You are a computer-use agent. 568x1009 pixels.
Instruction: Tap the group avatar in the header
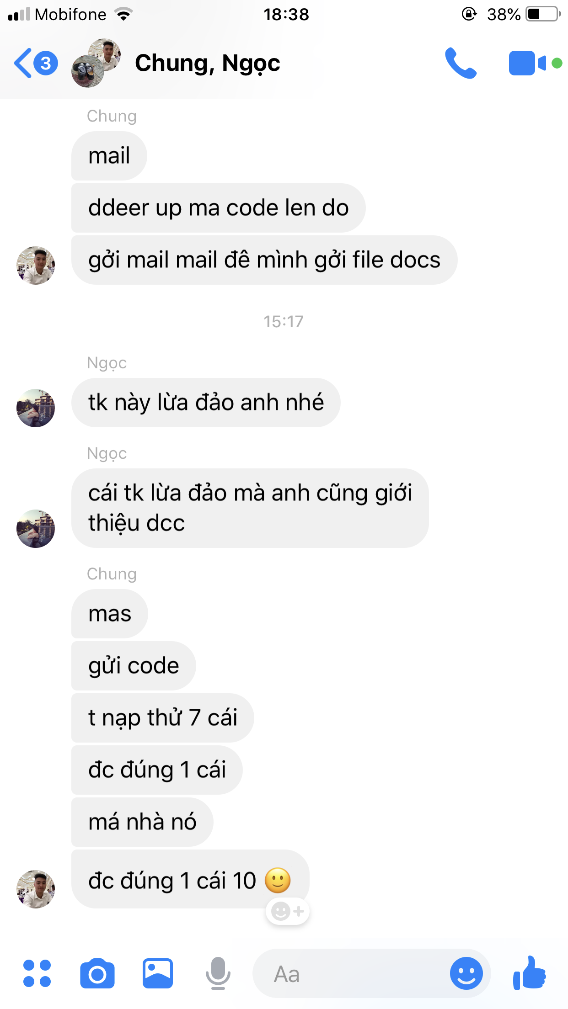[96, 63]
